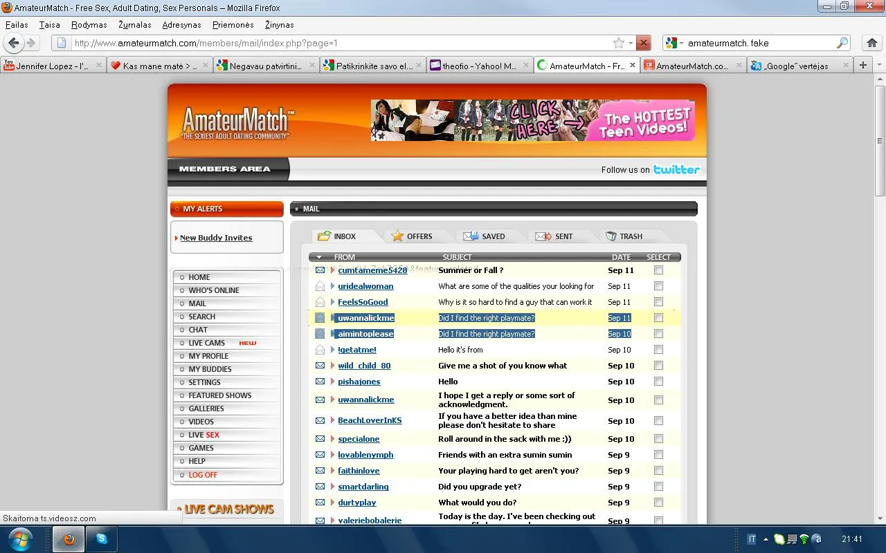Viewport: 886px width, 553px height.
Task: Bookmark page with the star icon
Action: point(619,43)
